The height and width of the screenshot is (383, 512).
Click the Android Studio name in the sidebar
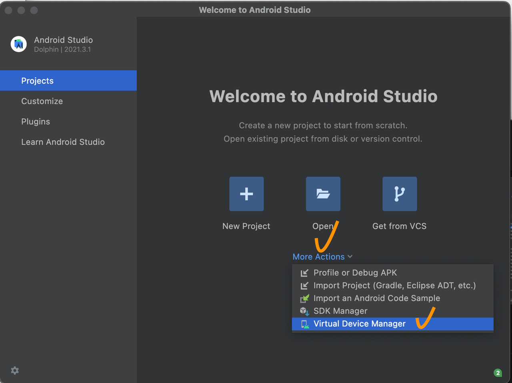(64, 40)
